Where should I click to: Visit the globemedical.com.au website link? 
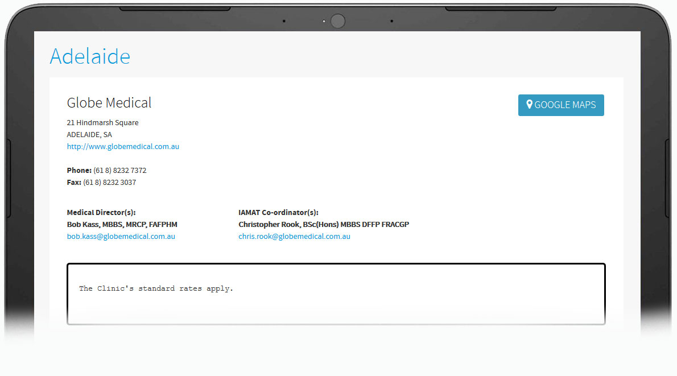pos(123,146)
